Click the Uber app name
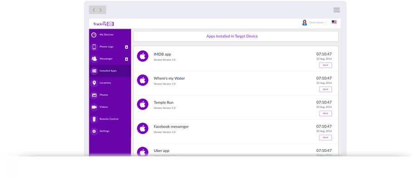This screenshot has width=412, height=179. 162,151
